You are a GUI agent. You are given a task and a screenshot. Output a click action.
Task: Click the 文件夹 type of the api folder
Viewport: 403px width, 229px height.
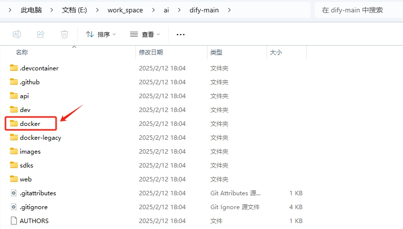[x=219, y=96]
